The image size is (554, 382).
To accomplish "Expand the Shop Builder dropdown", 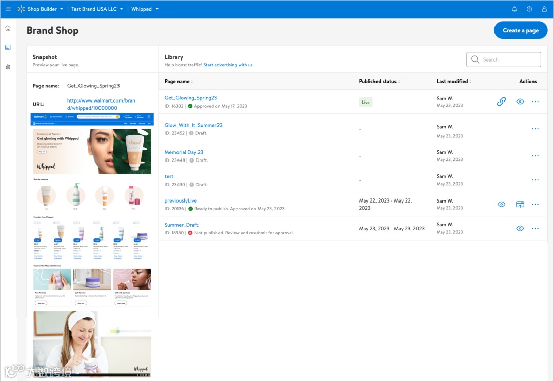I will click(x=62, y=9).
